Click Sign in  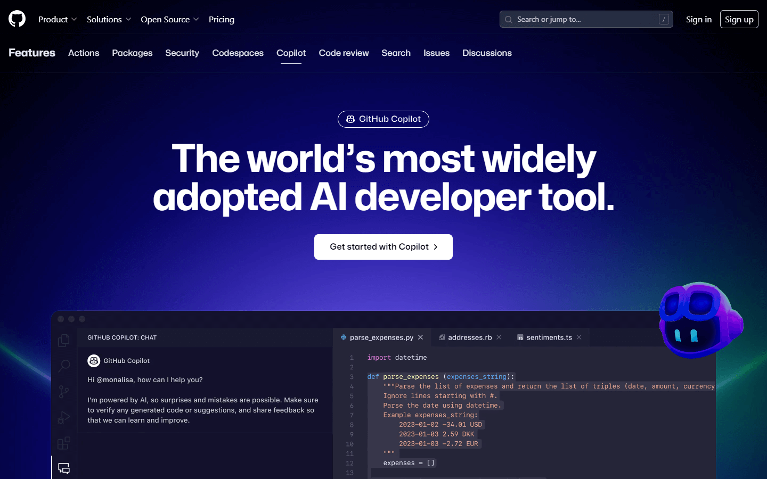point(699,19)
